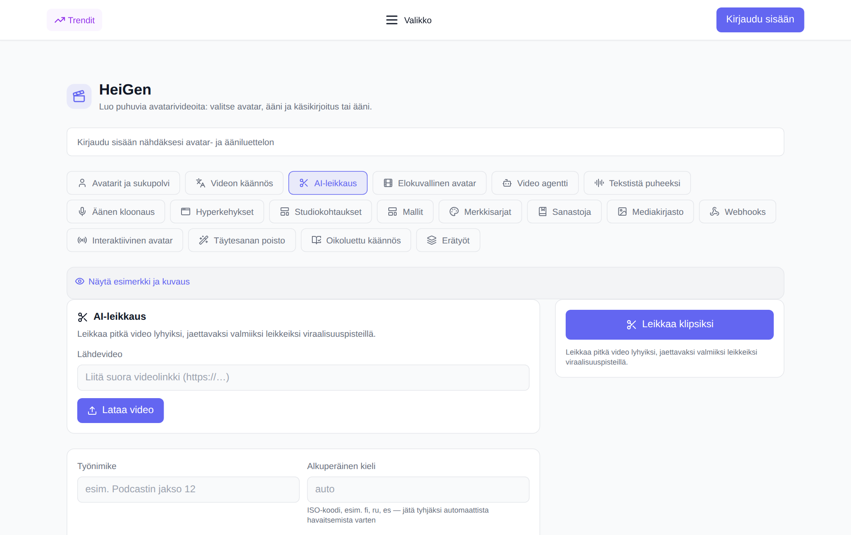Focus the Lähdevideo video link field
851x535 pixels.
coord(303,377)
